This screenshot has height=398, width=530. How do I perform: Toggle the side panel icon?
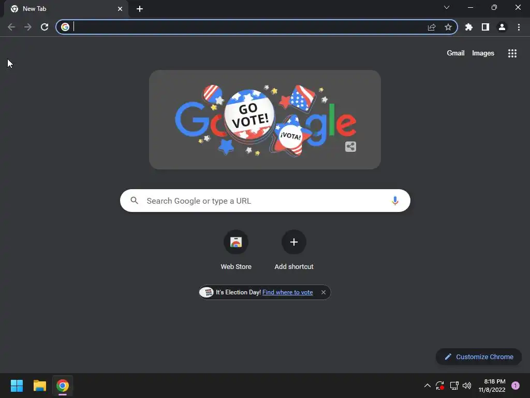(485, 27)
